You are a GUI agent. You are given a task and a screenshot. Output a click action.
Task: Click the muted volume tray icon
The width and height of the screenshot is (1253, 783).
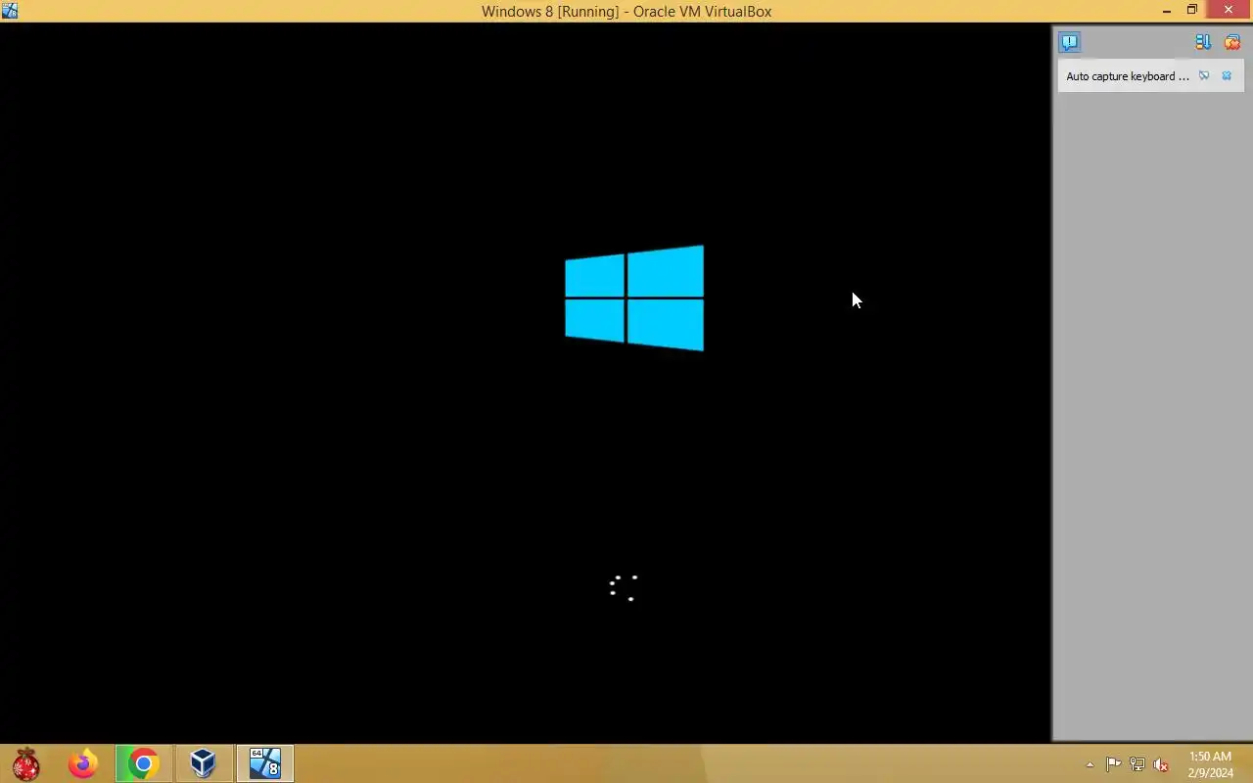click(x=1161, y=764)
